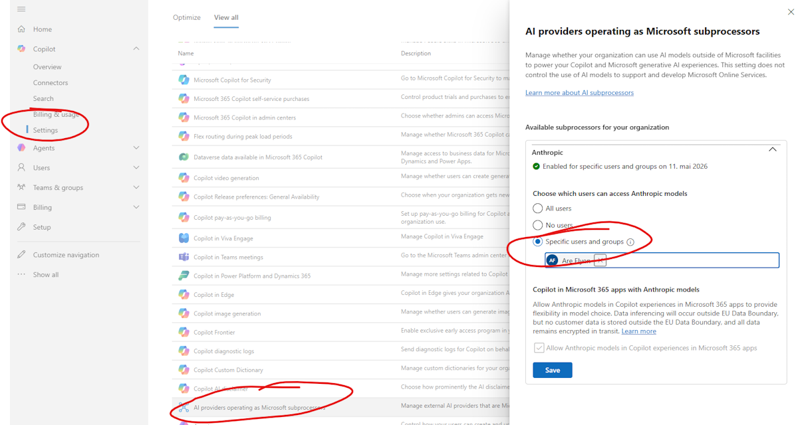Image resolution: width=798 pixels, height=425 pixels.
Task: Click the Power Platform and Dynamics 365 row icon
Action: [x=184, y=276]
